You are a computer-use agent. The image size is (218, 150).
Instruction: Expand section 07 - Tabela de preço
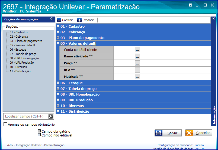coord(58,89)
